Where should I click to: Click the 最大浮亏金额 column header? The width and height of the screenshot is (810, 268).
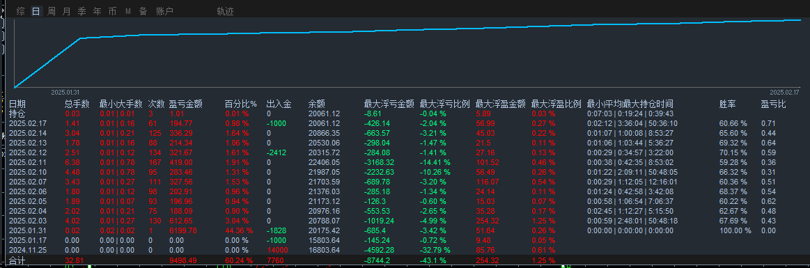389,104
